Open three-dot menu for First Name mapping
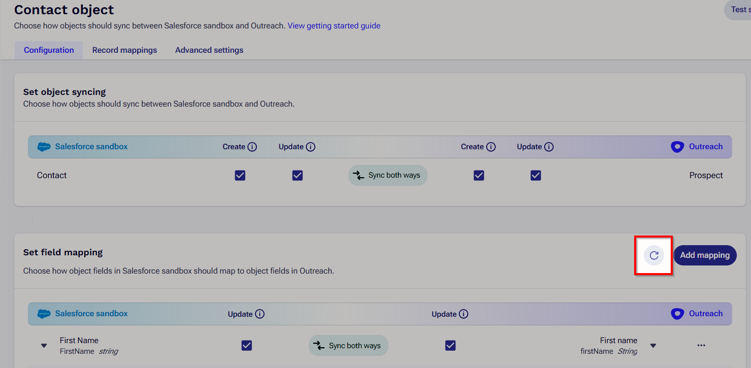The height and width of the screenshot is (368, 751). pos(701,346)
